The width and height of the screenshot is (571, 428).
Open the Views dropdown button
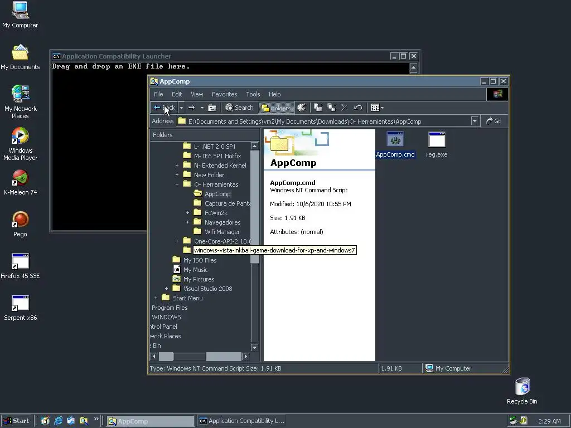coord(377,108)
